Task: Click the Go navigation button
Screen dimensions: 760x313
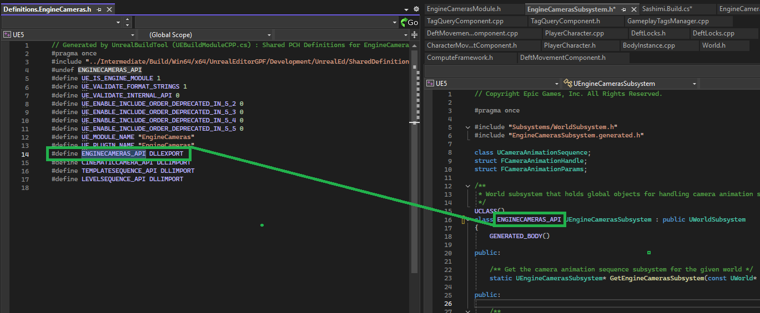Action: [x=409, y=22]
